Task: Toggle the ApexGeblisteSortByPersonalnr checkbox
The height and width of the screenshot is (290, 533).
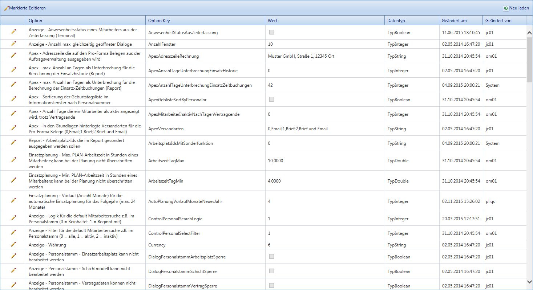Action: (271, 99)
